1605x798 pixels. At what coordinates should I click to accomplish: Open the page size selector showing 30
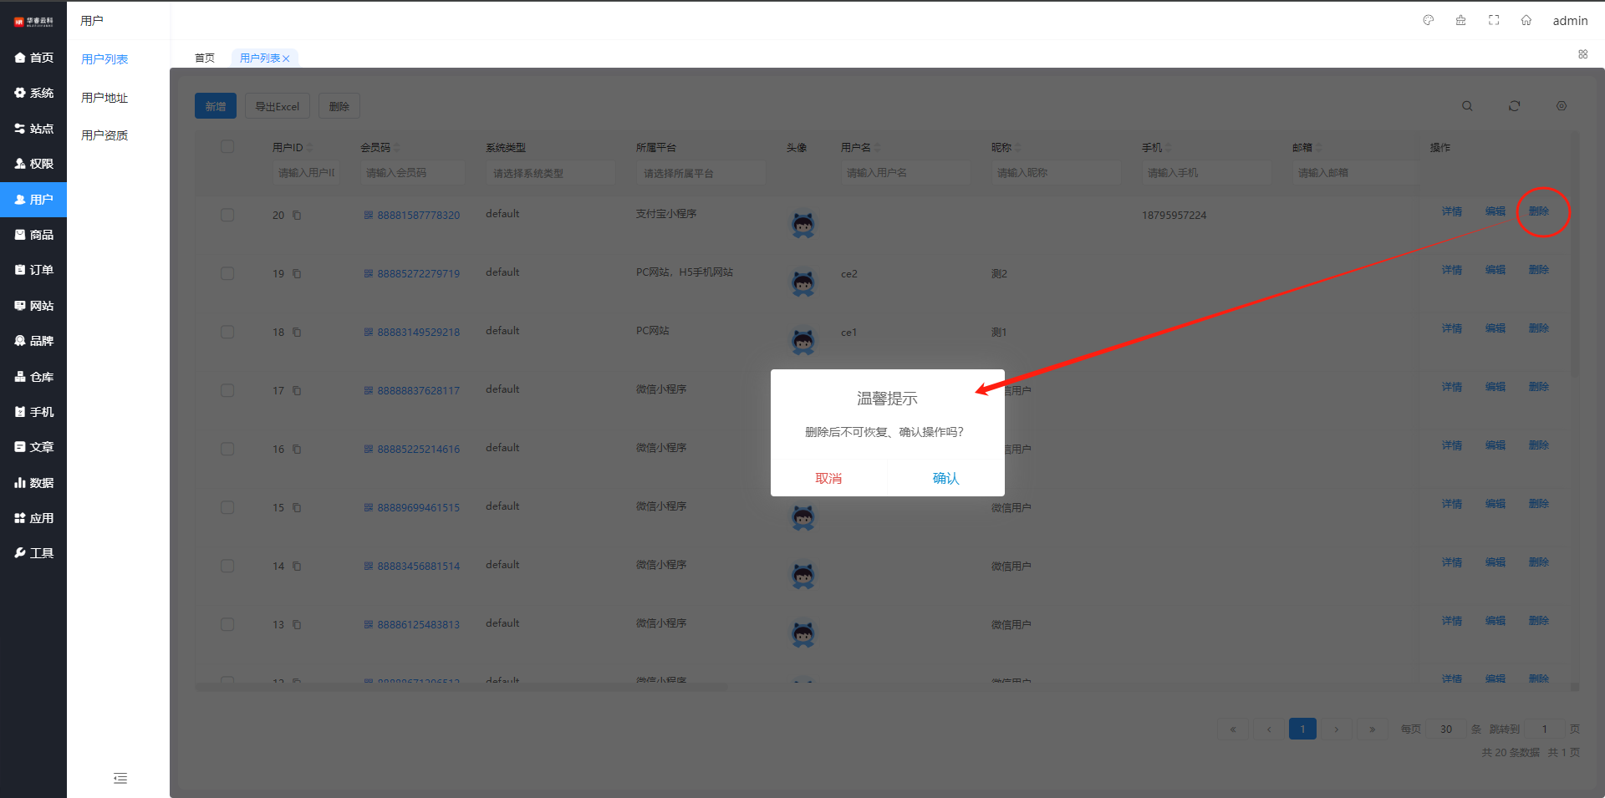point(1445,729)
